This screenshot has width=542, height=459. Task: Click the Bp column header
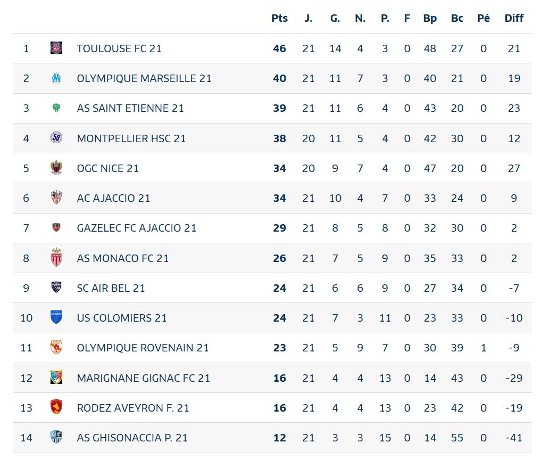coord(430,18)
